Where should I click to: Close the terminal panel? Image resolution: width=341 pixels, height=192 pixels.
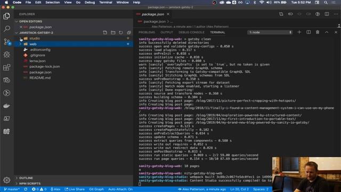click(336, 32)
